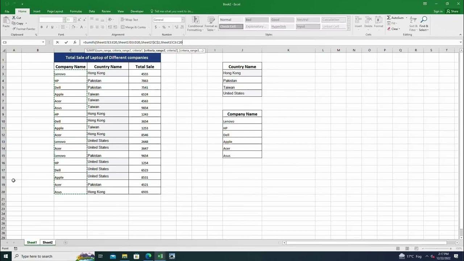The height and width of the screenshot is (261, 464).
Task: Open Microsoft Edge from taskbar
Action: click(148, 256)
